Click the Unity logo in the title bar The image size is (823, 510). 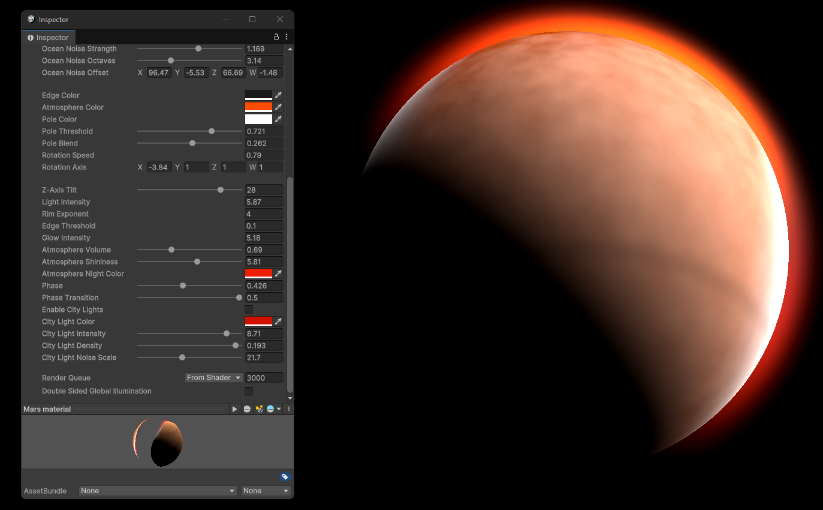31,19
